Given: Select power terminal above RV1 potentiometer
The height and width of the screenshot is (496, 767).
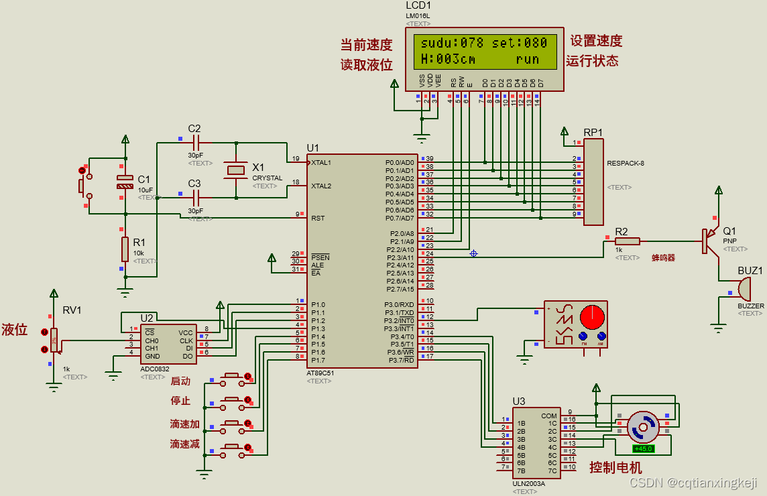Looking at the screenshot, I should 54,293.
